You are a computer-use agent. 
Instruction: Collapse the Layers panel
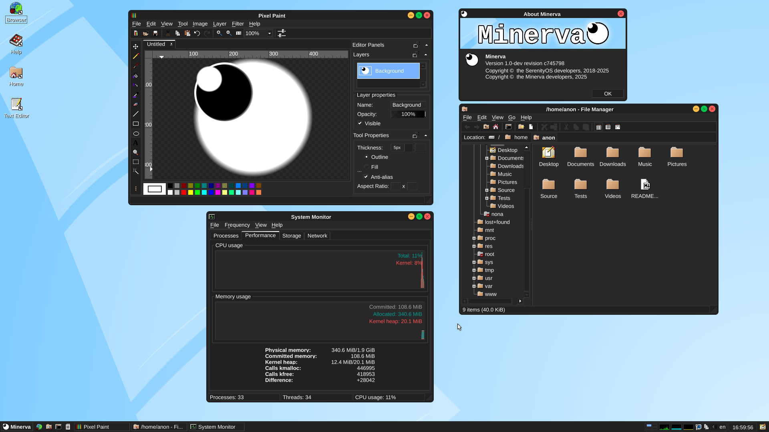pyautogui.click(x=426, y=55)
